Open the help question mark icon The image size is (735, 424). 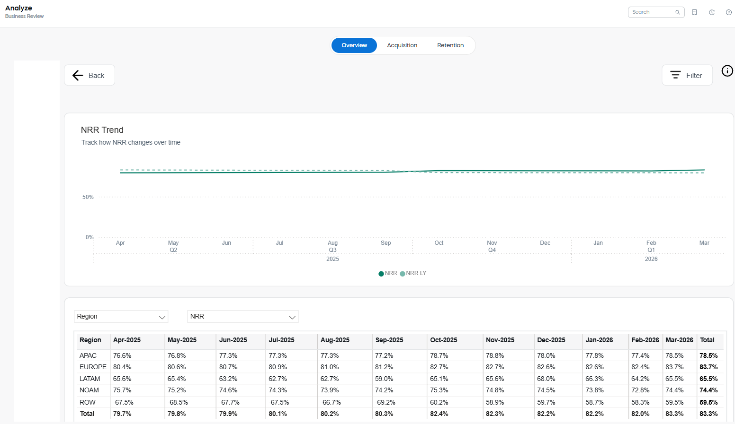pos(729,12)
